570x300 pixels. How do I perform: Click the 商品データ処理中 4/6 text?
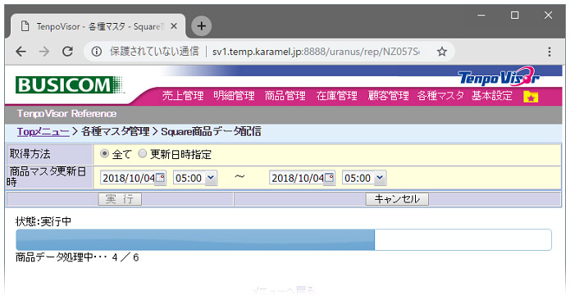(x=77, y=257)
